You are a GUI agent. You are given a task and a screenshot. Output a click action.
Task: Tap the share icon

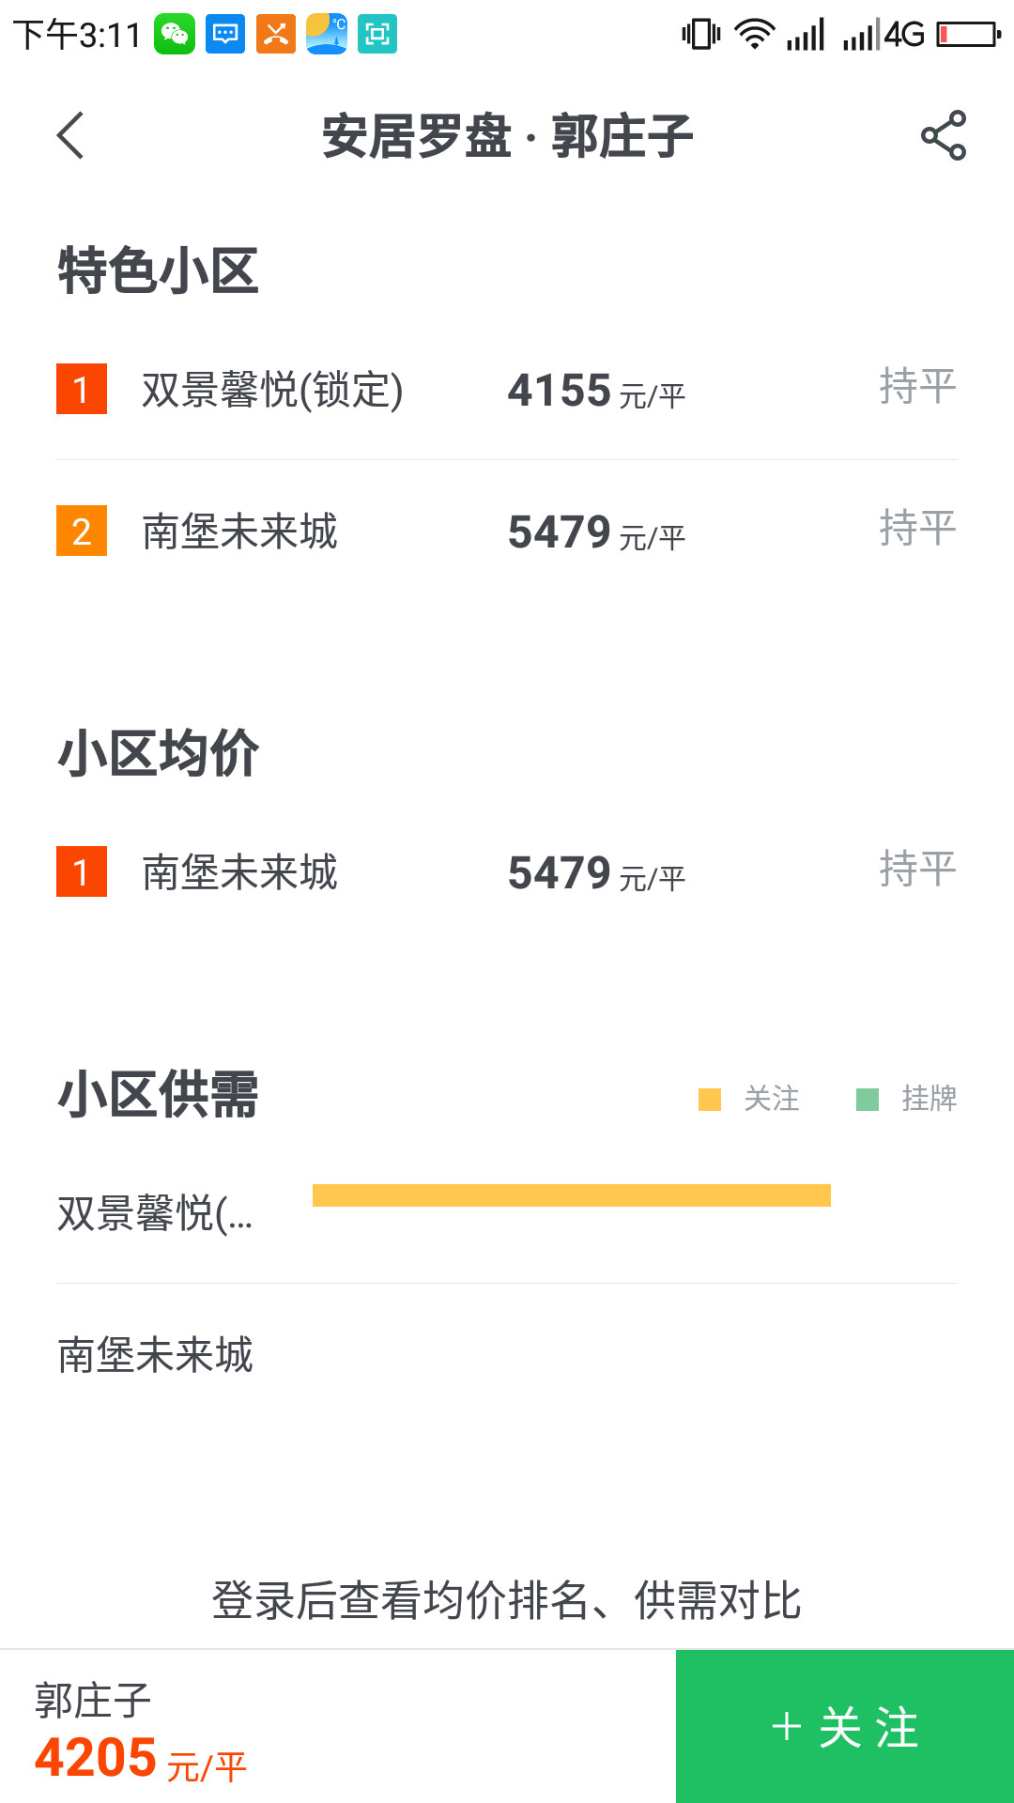click(x=943, y=136)
